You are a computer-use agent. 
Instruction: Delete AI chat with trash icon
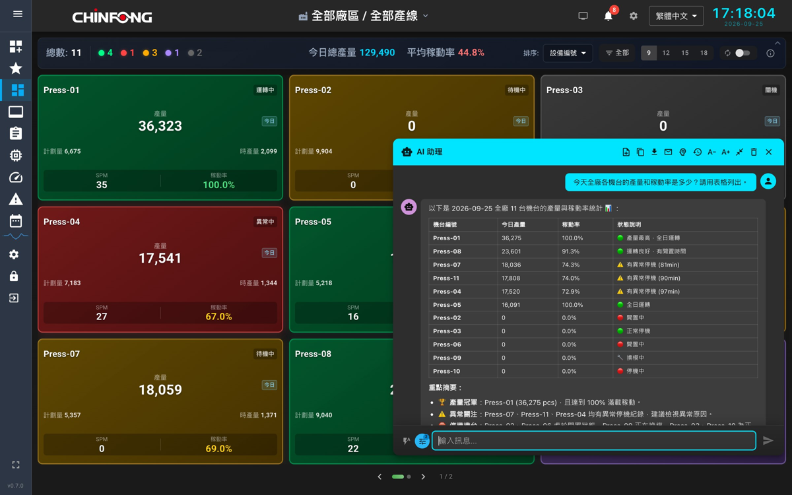click(754, 152)
